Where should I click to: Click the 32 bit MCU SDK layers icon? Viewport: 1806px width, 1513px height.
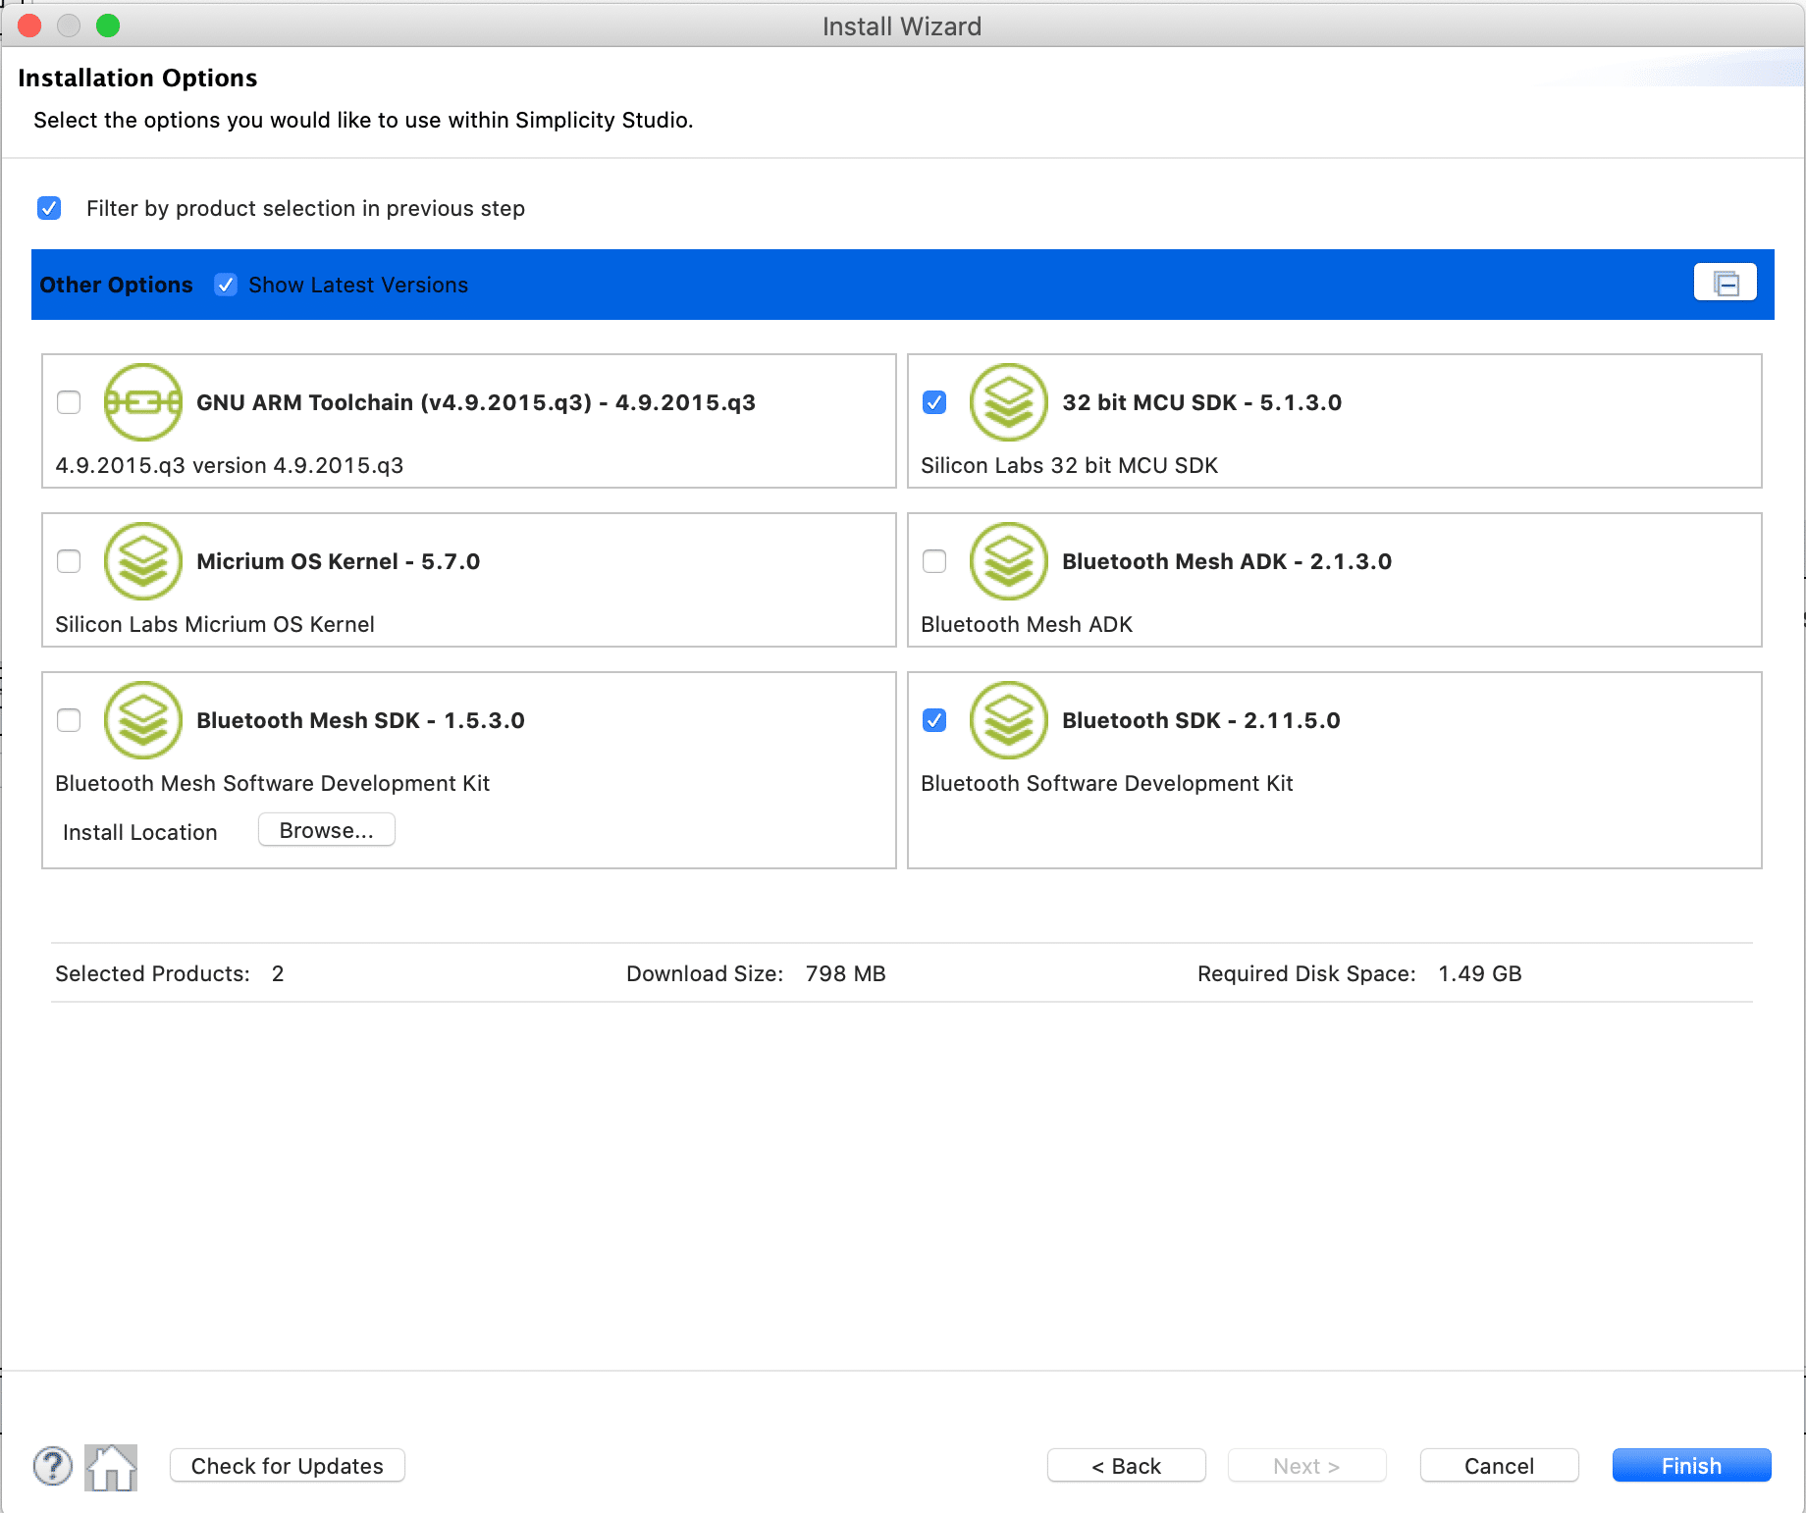(1008, 402)
